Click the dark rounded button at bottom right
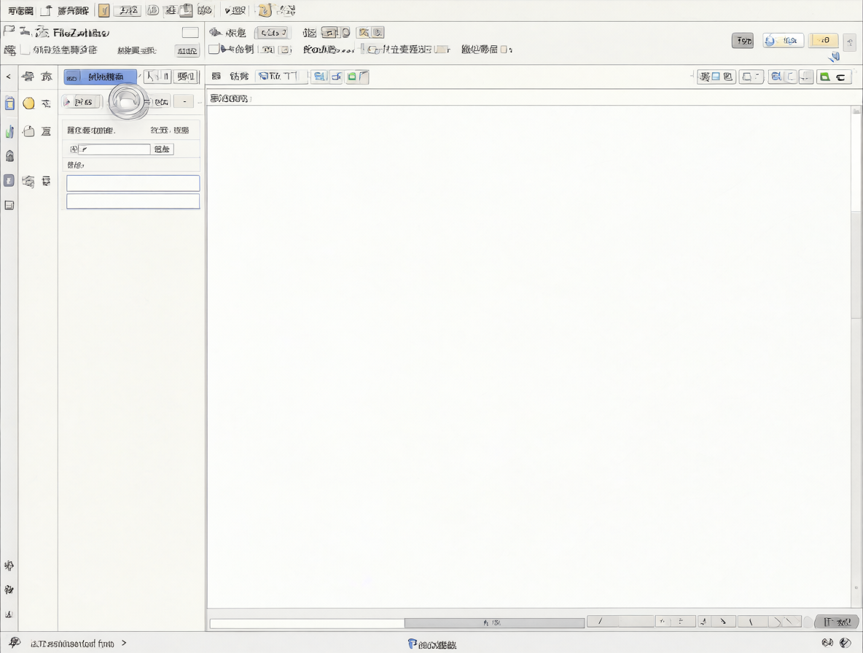Screen dimensions: 863x653 (837, 622)
